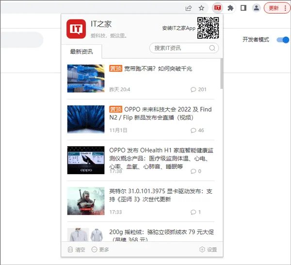The width and height of the screenshot is (291, 265).
Task: Toggle the 开发者模式 switch
Action: coord(283,40)
